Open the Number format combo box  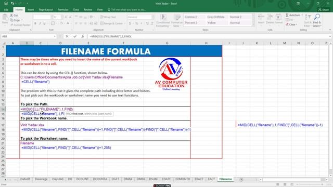tap(140, 17)
